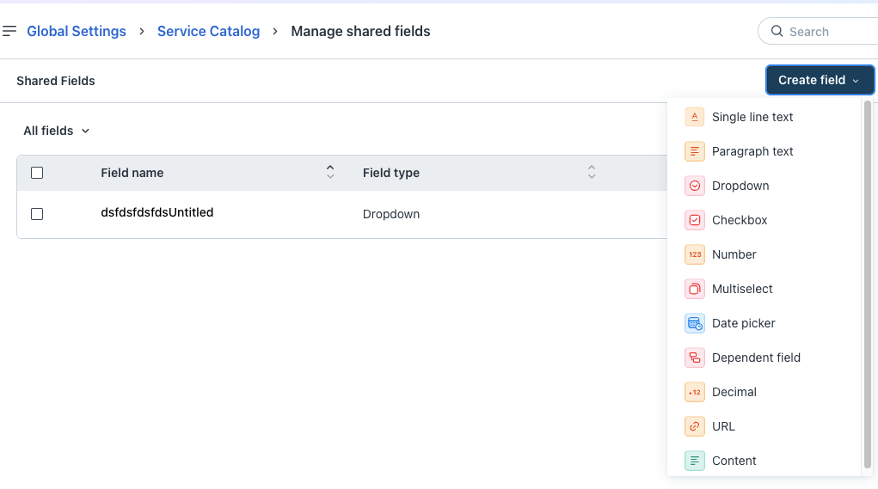Open the hamburger navigation menu
This screenshot has width=878, height=489.
tap(9, 31)
